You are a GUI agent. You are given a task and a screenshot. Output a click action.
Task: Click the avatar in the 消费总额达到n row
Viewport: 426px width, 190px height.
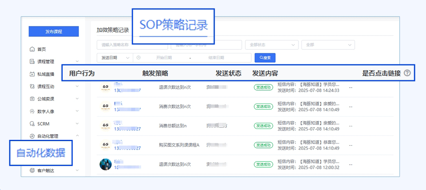pos(105,126)
